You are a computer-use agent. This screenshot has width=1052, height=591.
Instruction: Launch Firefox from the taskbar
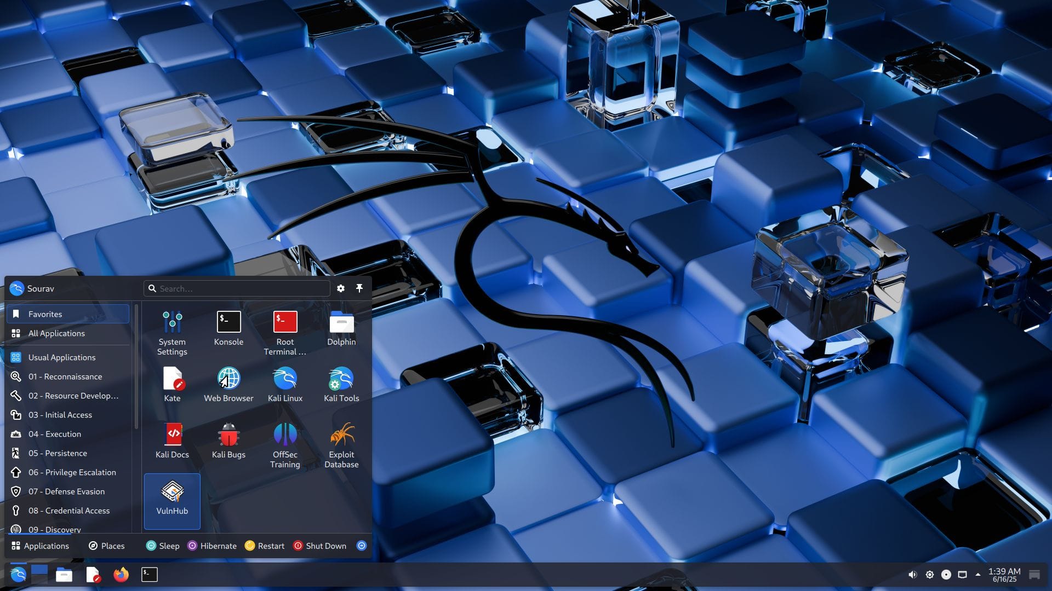121,575
